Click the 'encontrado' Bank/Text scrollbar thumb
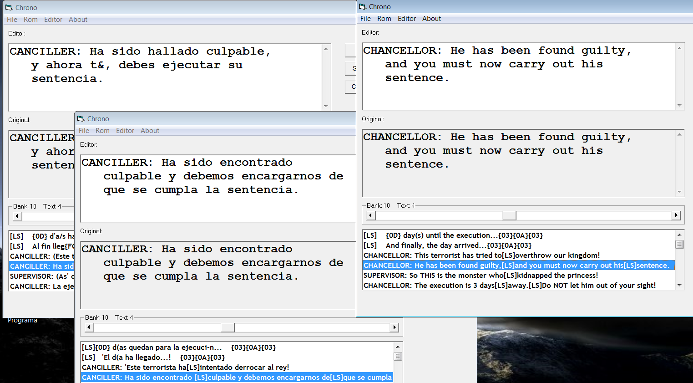693x383 pixels. (228, 327)
